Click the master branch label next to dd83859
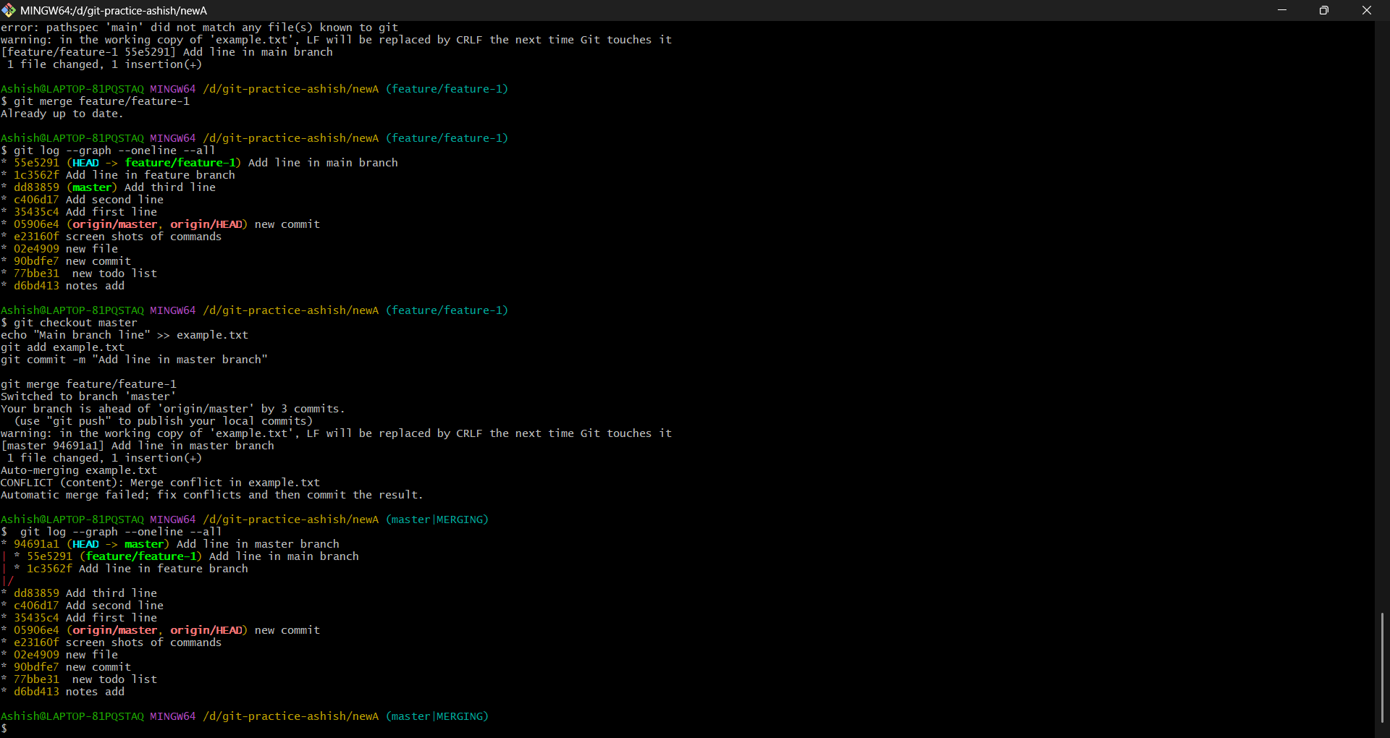Viewport: 1390px width, 738px height. 93,187
